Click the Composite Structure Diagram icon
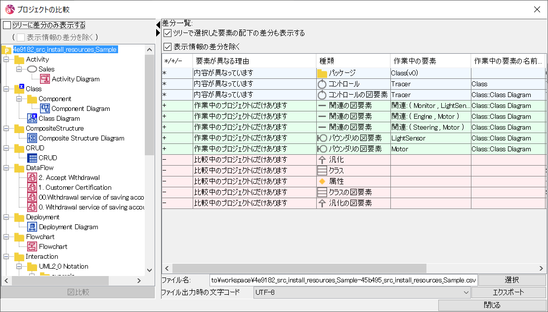This screenshot has width=548, height=312. [32, 138]
